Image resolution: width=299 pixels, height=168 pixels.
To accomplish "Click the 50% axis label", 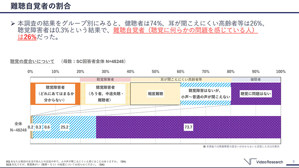I will click(x=155, y=72).
